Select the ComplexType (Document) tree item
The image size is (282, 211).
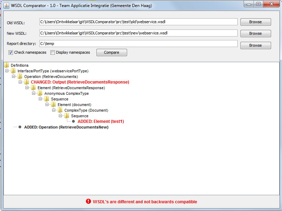coord(86,110)
